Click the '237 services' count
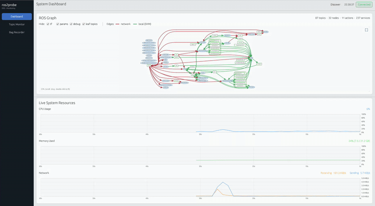The image size is (375, 206). pos(363,18)
